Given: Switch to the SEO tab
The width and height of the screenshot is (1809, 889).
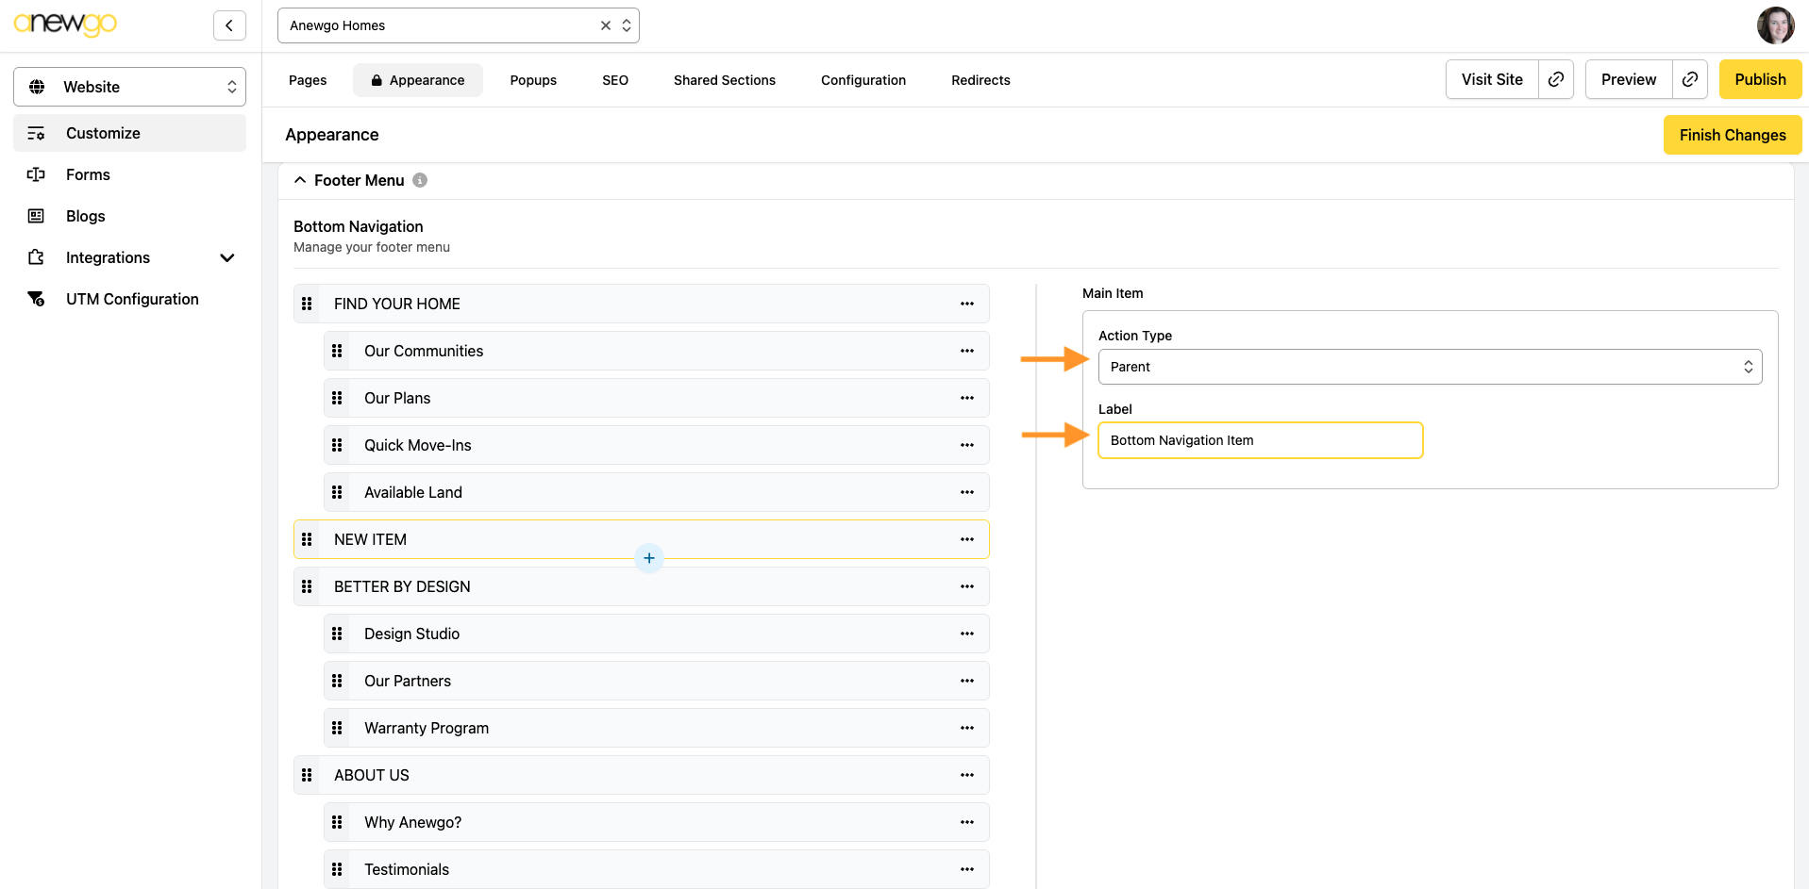Looking at the screenshot, I should pos(614,80).
